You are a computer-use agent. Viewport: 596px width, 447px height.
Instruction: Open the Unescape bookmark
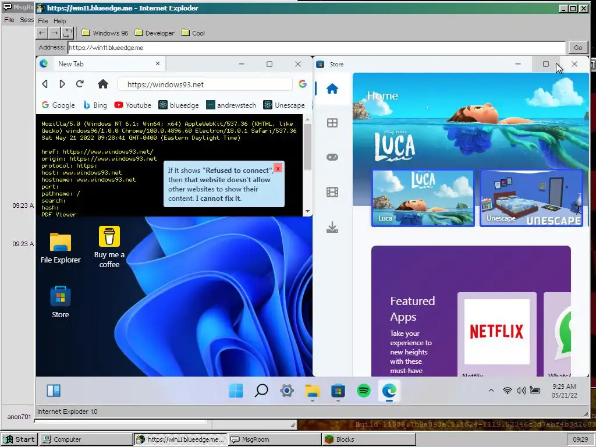[x=284, y=105]
